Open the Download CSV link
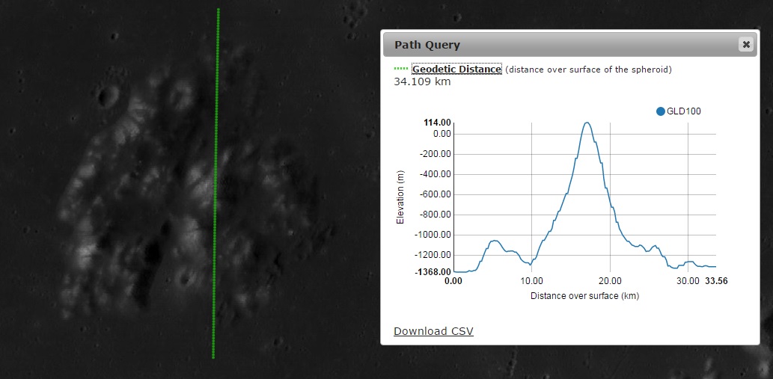Viewport: 773px width, 379px height. 433,331
